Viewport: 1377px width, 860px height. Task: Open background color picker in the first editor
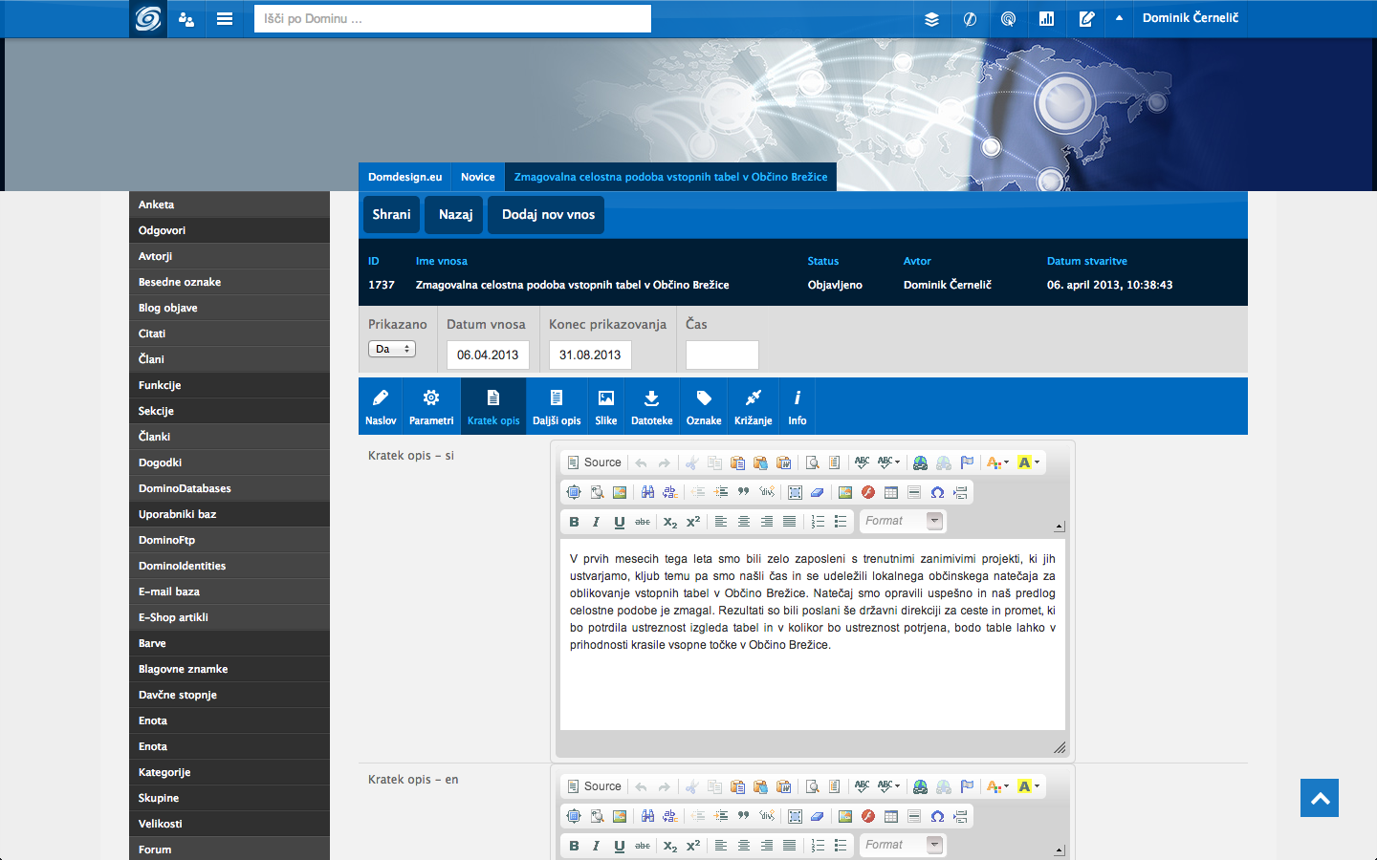1029,462
